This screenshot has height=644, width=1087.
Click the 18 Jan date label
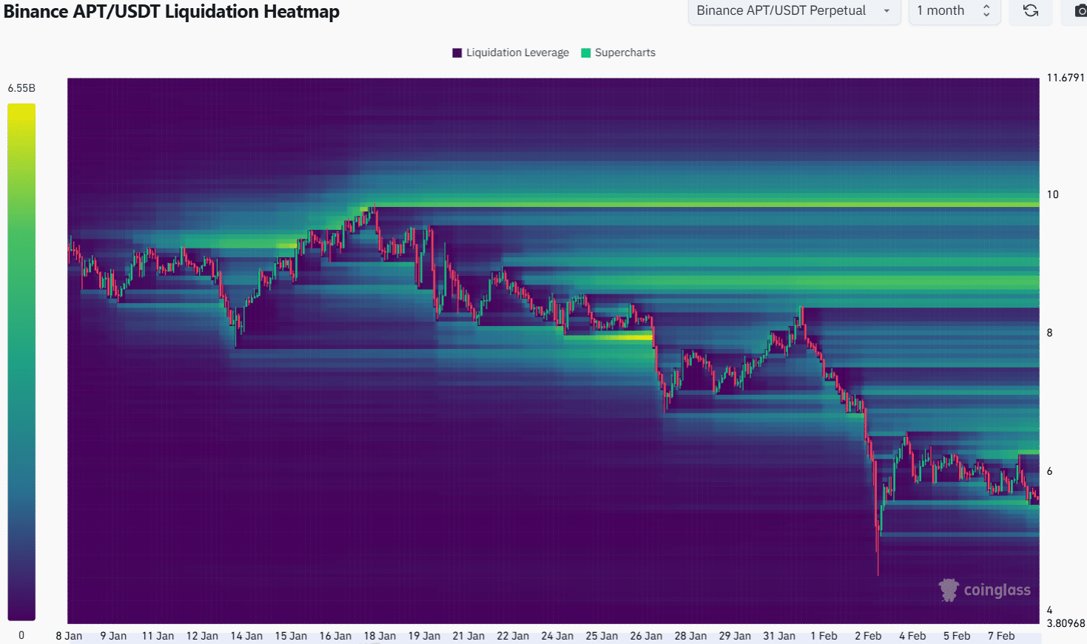(380, 636)
